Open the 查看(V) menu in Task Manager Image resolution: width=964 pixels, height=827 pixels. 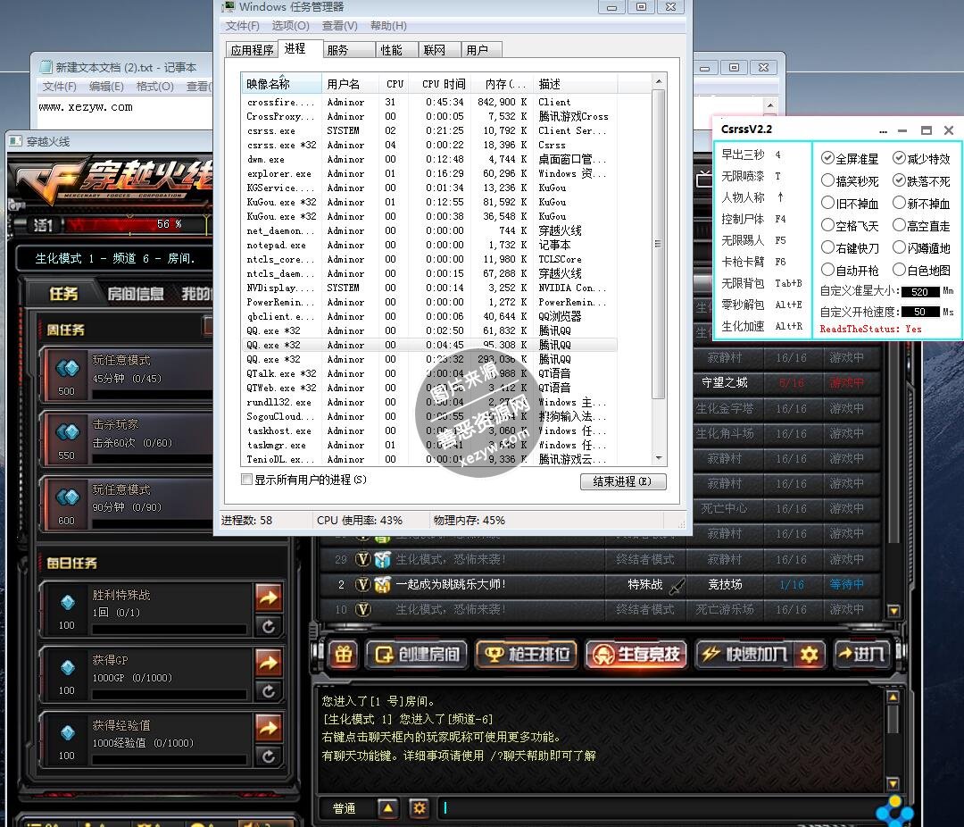click(x=339, y=26)
